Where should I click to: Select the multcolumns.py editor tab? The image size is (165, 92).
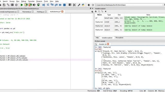pos(55,11)
